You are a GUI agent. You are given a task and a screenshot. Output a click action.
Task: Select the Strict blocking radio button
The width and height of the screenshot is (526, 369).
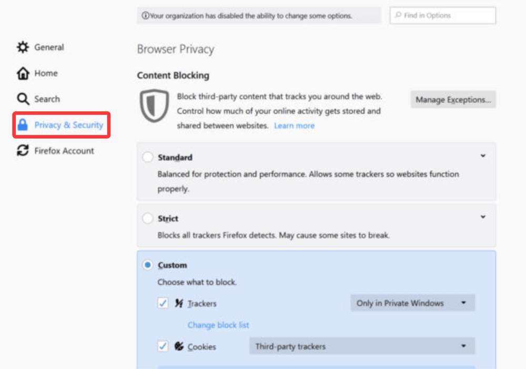tap(148, 218)
